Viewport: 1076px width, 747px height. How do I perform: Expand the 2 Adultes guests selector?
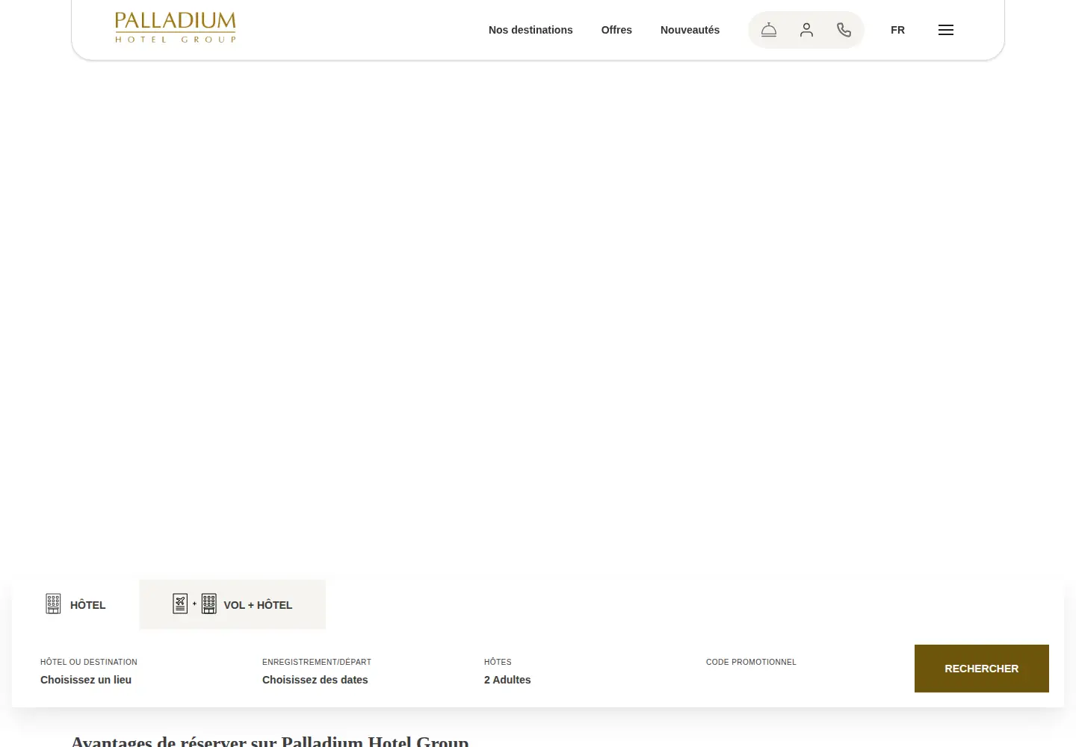click(x=507, y=680)
